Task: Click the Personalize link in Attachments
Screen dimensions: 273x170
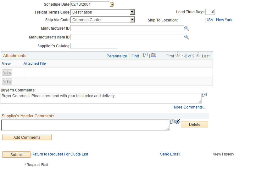Action: click(117, 56)
